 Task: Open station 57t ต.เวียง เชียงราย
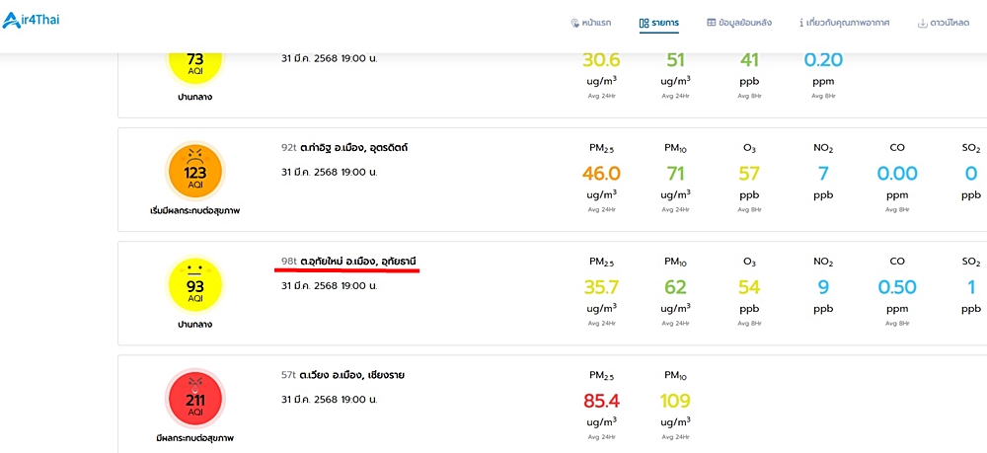coord(342,375)
